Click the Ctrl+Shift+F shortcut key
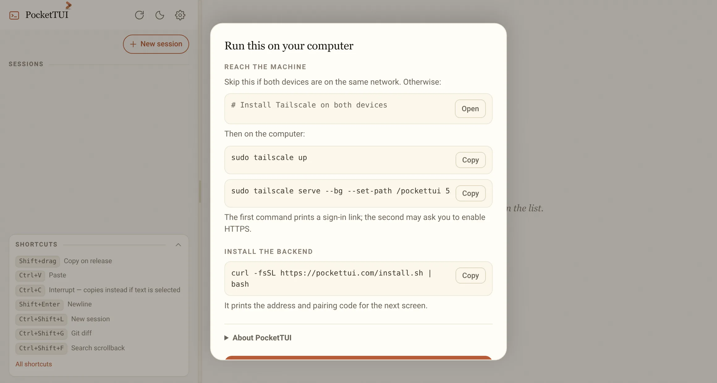717x383 pixels. click(41, 348)
